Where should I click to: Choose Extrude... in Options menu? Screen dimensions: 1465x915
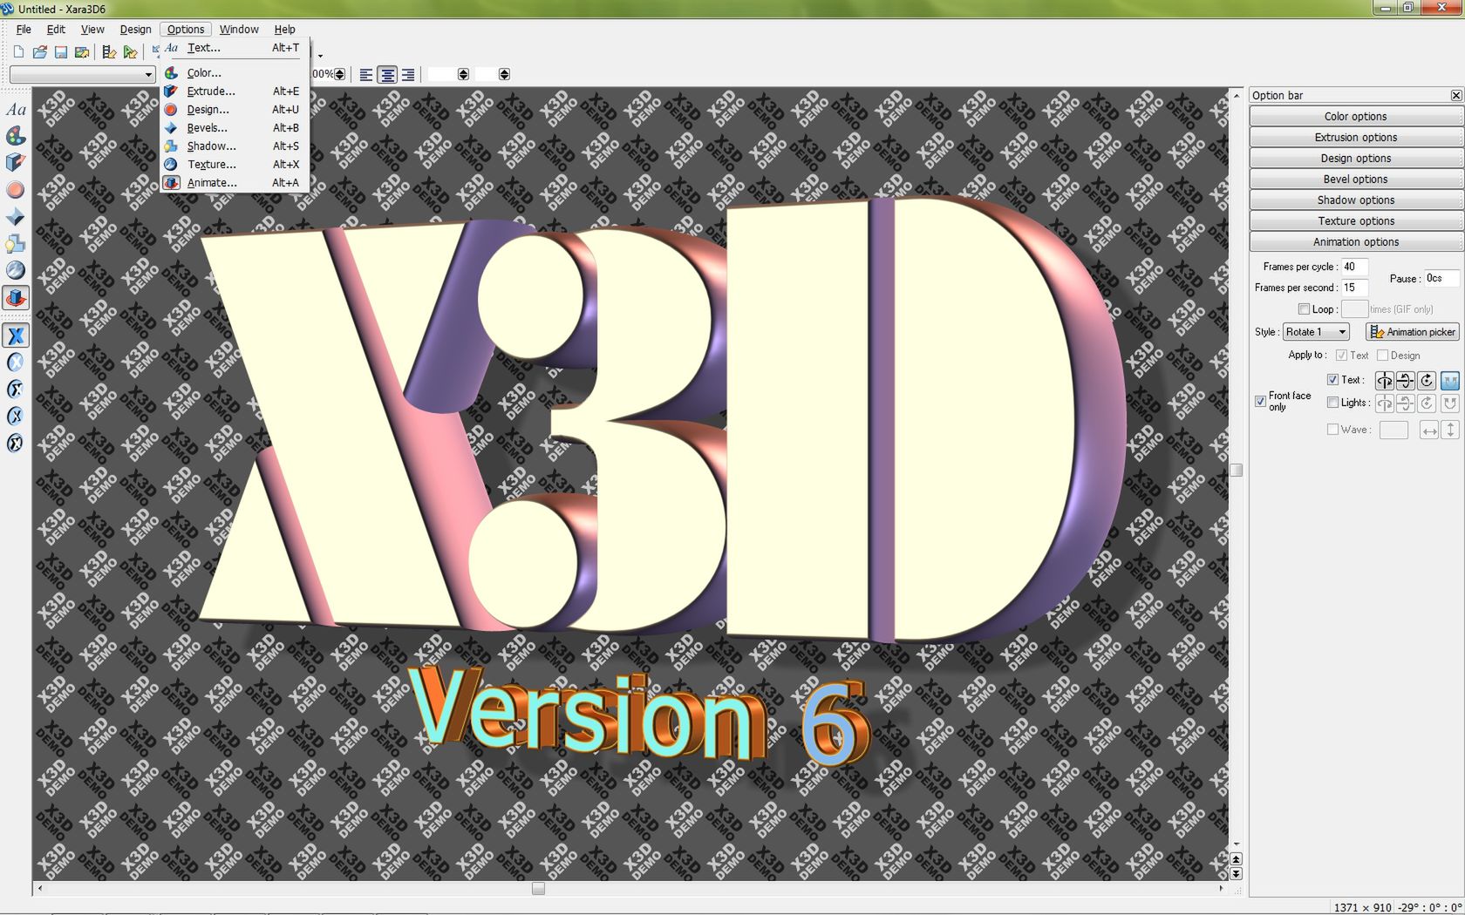[x=234, y=91]
